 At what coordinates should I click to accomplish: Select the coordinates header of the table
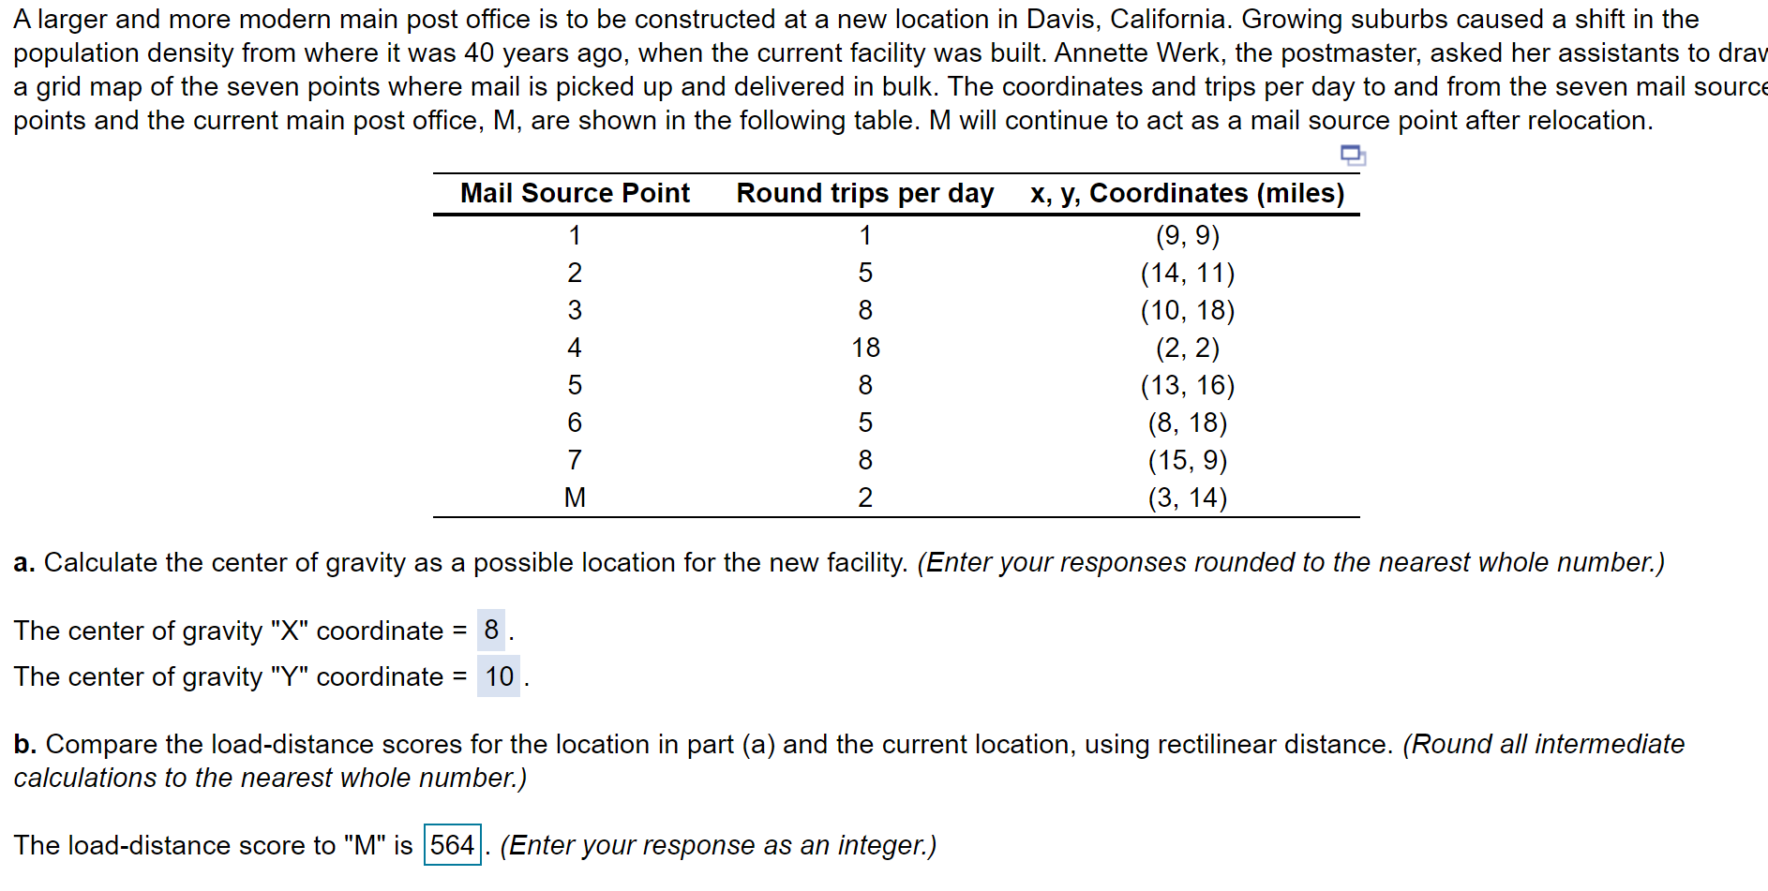(1187, 193)
